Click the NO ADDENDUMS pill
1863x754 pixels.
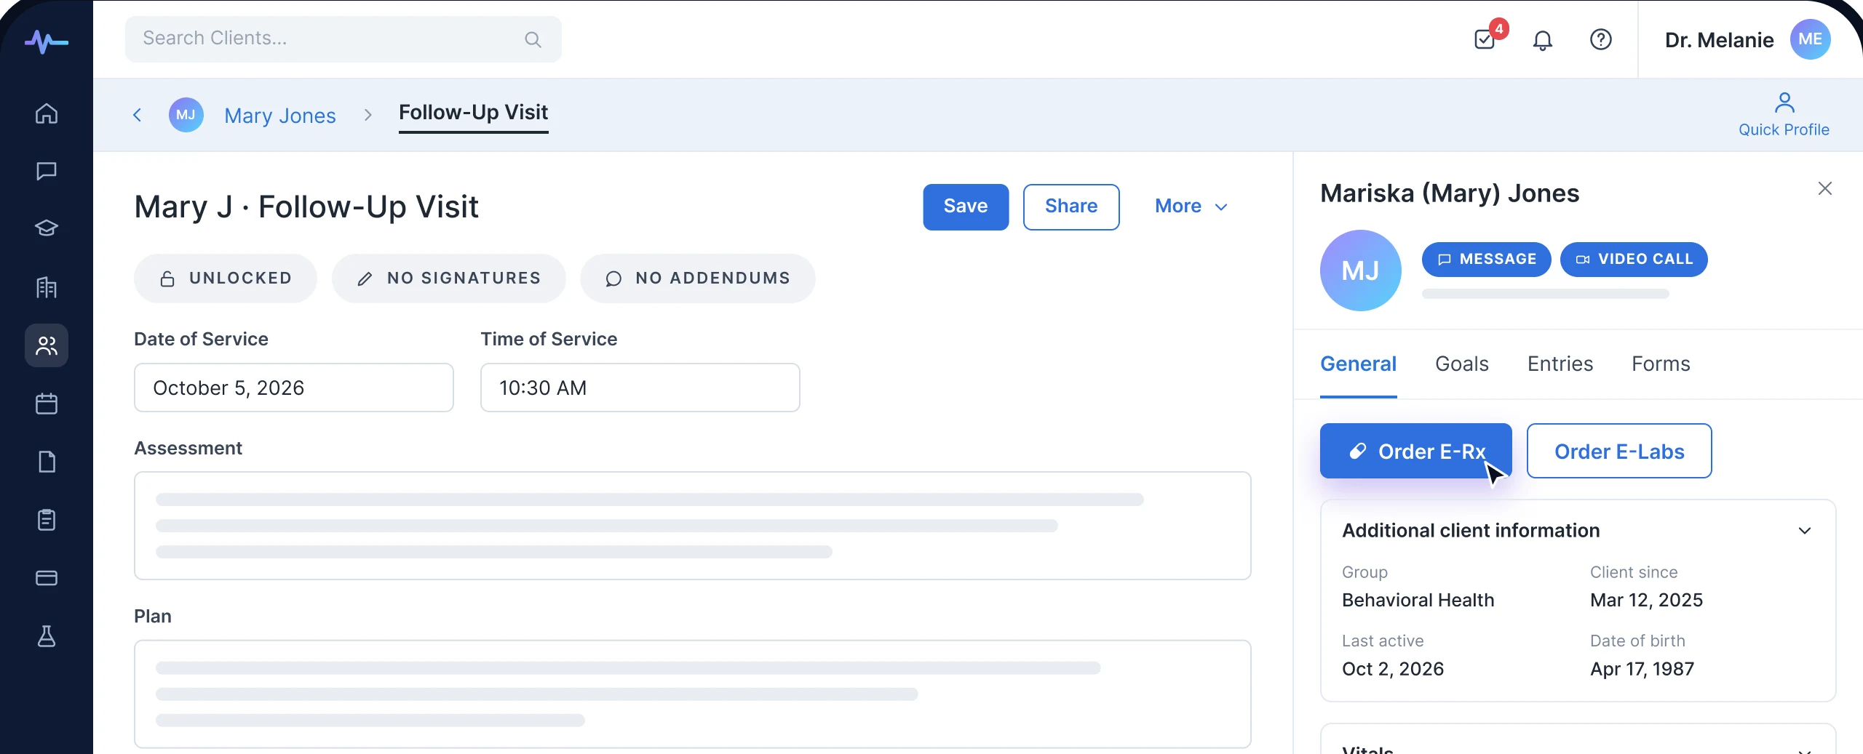click(x=698, y=278)
